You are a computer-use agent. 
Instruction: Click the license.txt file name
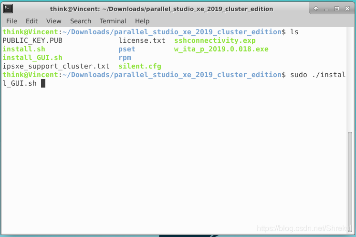coord(142,40)
